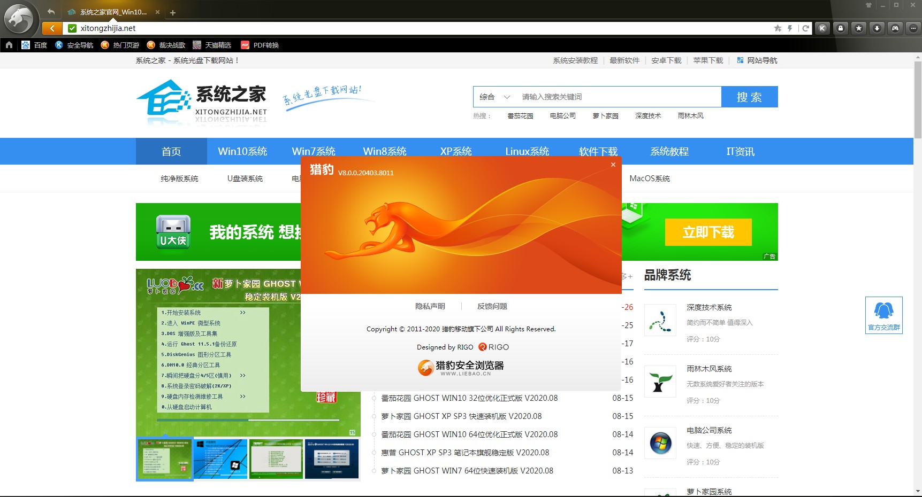
Task: Close the 系统之家官网 browser tab
Action: (157, 12)
